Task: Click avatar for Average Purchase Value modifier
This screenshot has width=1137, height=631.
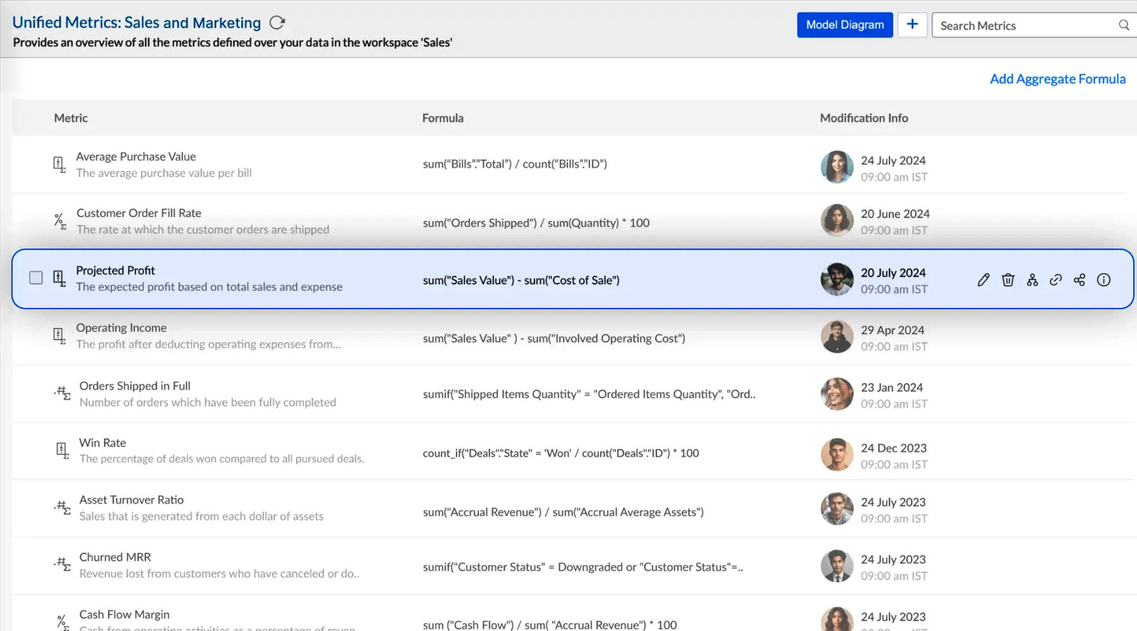Action: click(837, 167)
